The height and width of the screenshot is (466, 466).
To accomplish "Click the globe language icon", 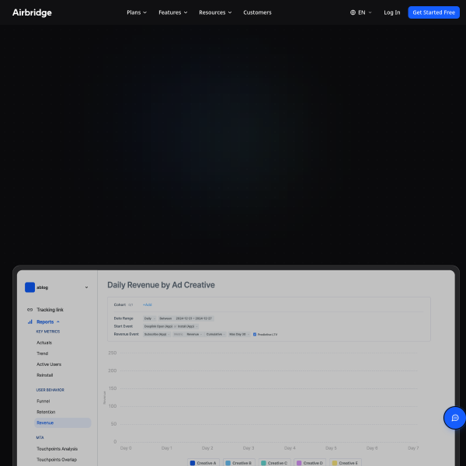I will click(353, 12).
